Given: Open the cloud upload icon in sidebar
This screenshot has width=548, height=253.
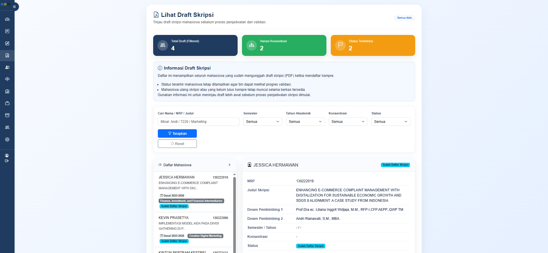Looking at the screenshot, I should point(7,79).
